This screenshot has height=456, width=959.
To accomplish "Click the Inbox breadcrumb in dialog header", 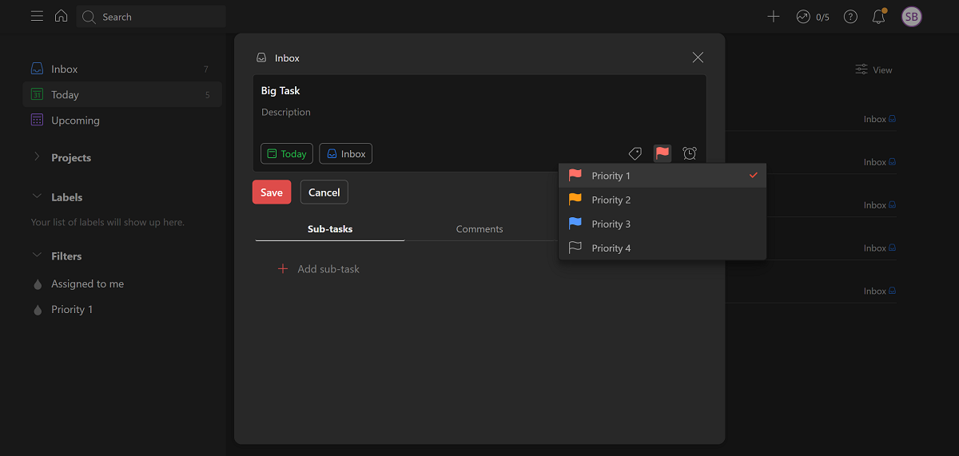I will click(278, 58).
